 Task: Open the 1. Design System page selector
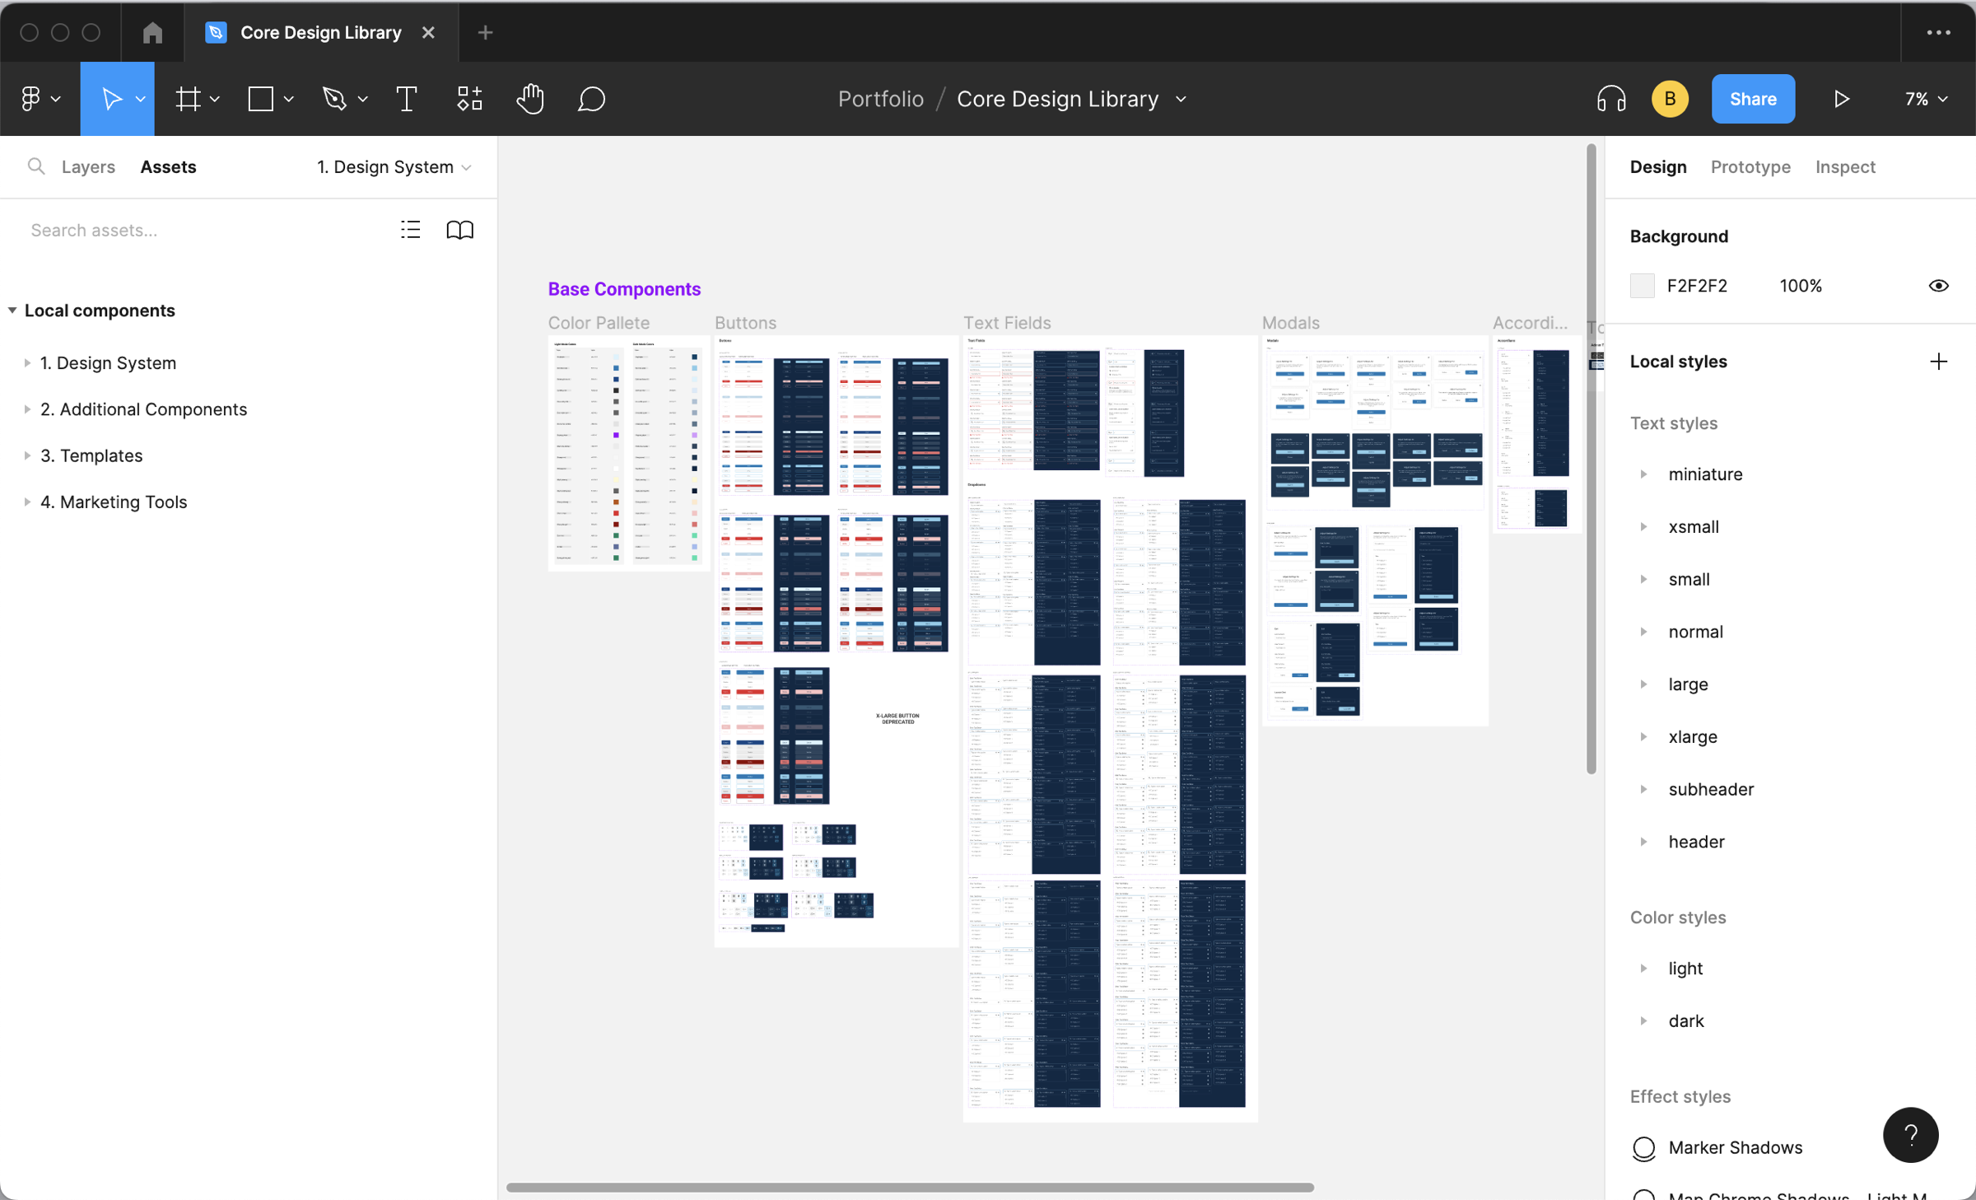394,166
